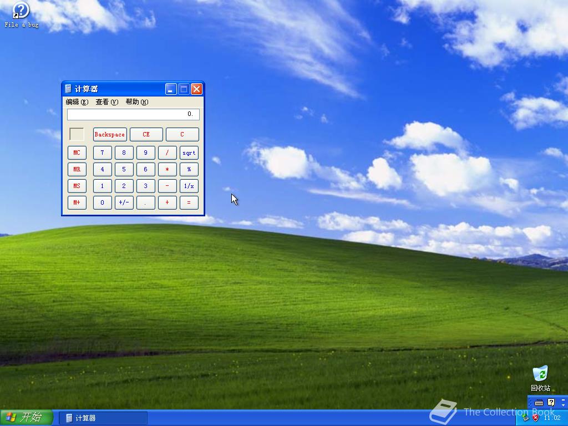Click calculator digit 8 button
Image resolution: width=568 pixels, height=426 pixels.
coord(124,153)
